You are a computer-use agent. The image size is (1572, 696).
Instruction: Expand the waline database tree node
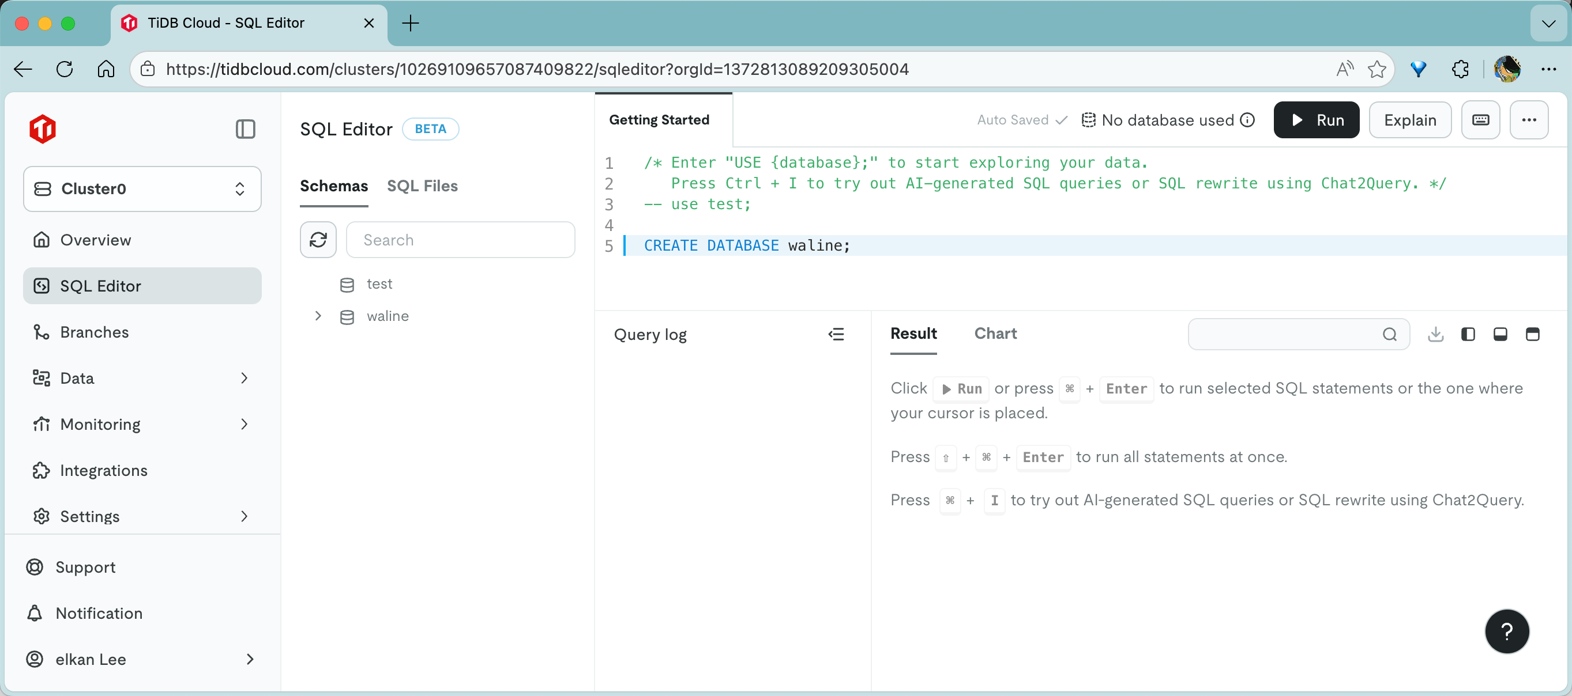click(318, 316)
